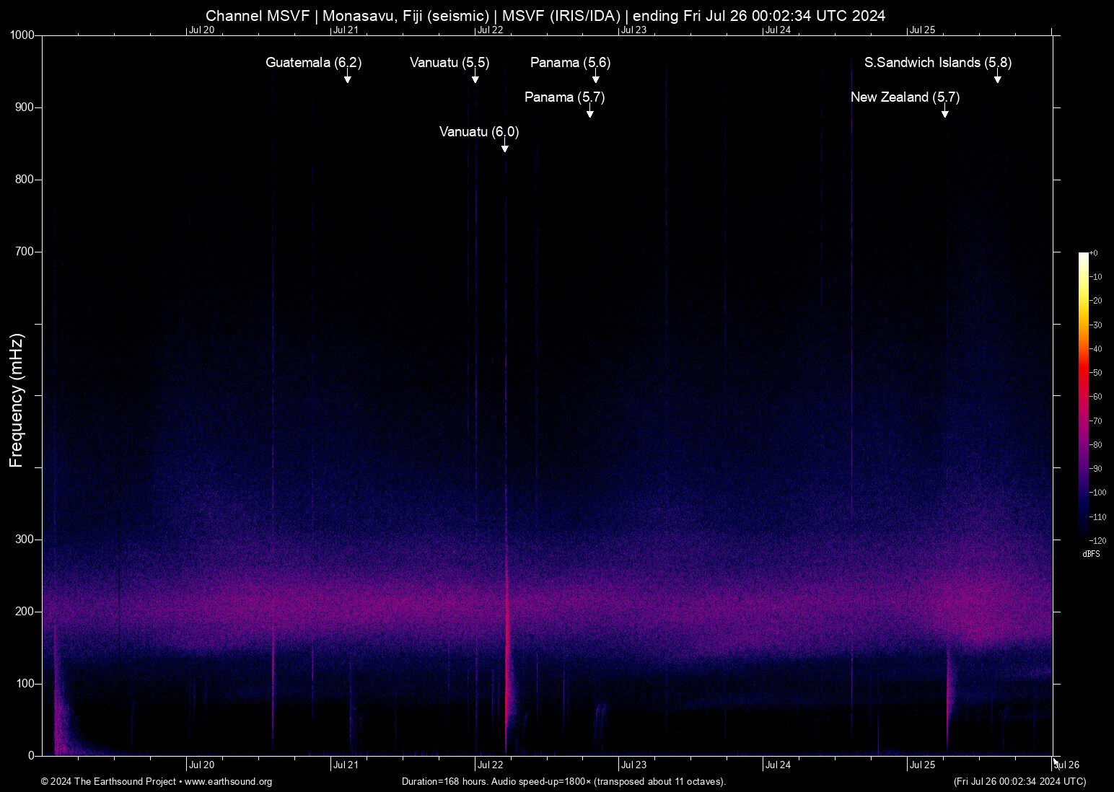This screenshot has height=792, width=1114.
Task: Click the dBFS unit label
Action: point(1092,554)
